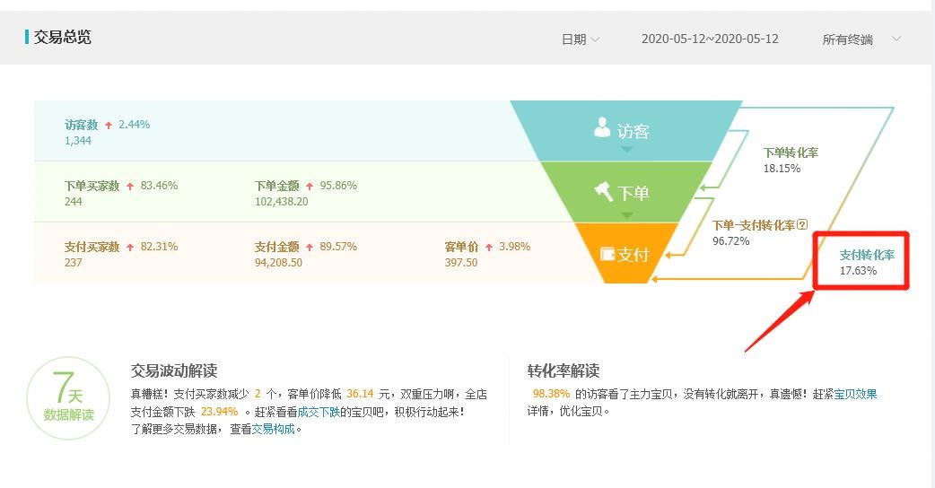
Task: Click the 交易波动解读 heading
Action: coord(174,370)
